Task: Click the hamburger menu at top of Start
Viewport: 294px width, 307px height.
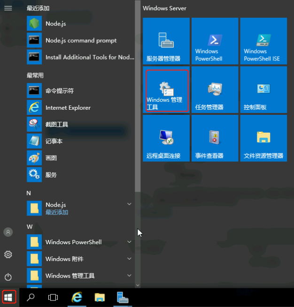Action: [8, 8]
